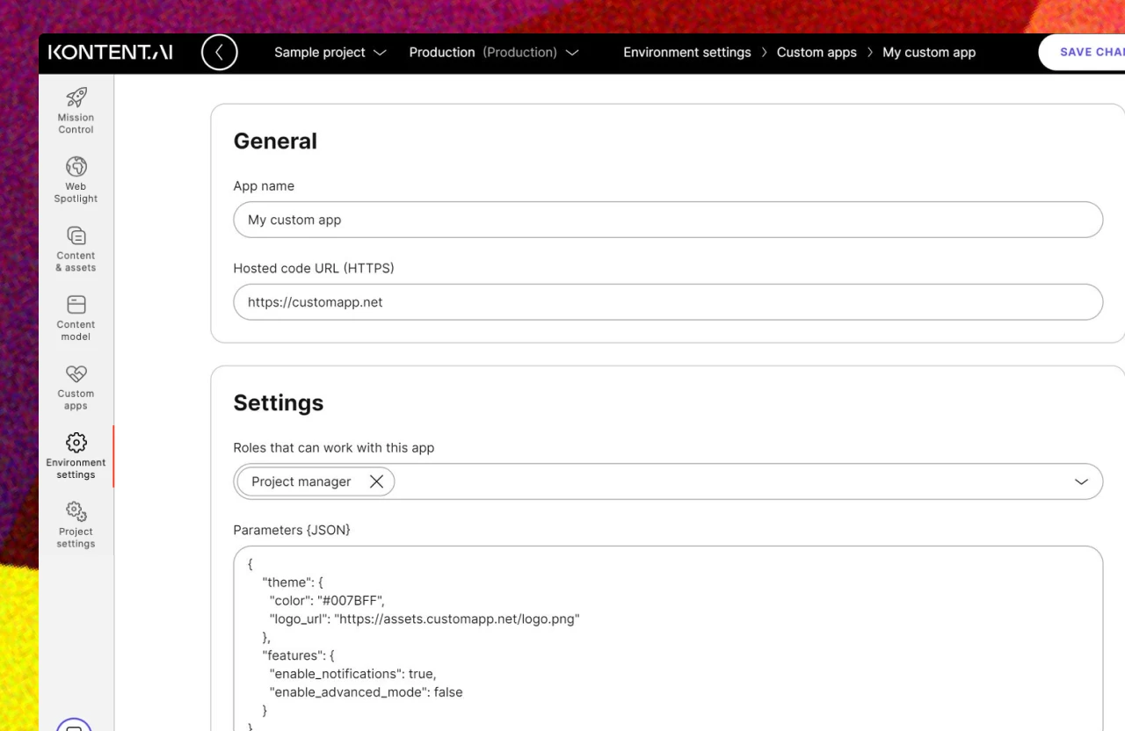Viewport: 1125px width, 731px height.
Task: Open Content & assets section
Action: pos(76,249)
